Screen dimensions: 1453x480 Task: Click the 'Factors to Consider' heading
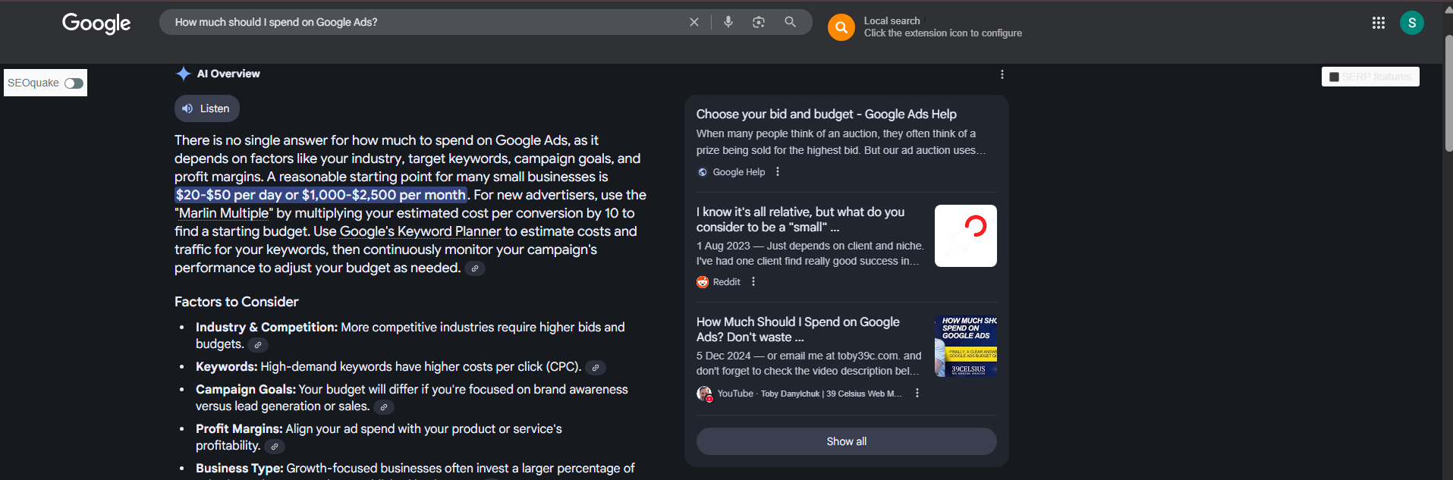[237, 302]
